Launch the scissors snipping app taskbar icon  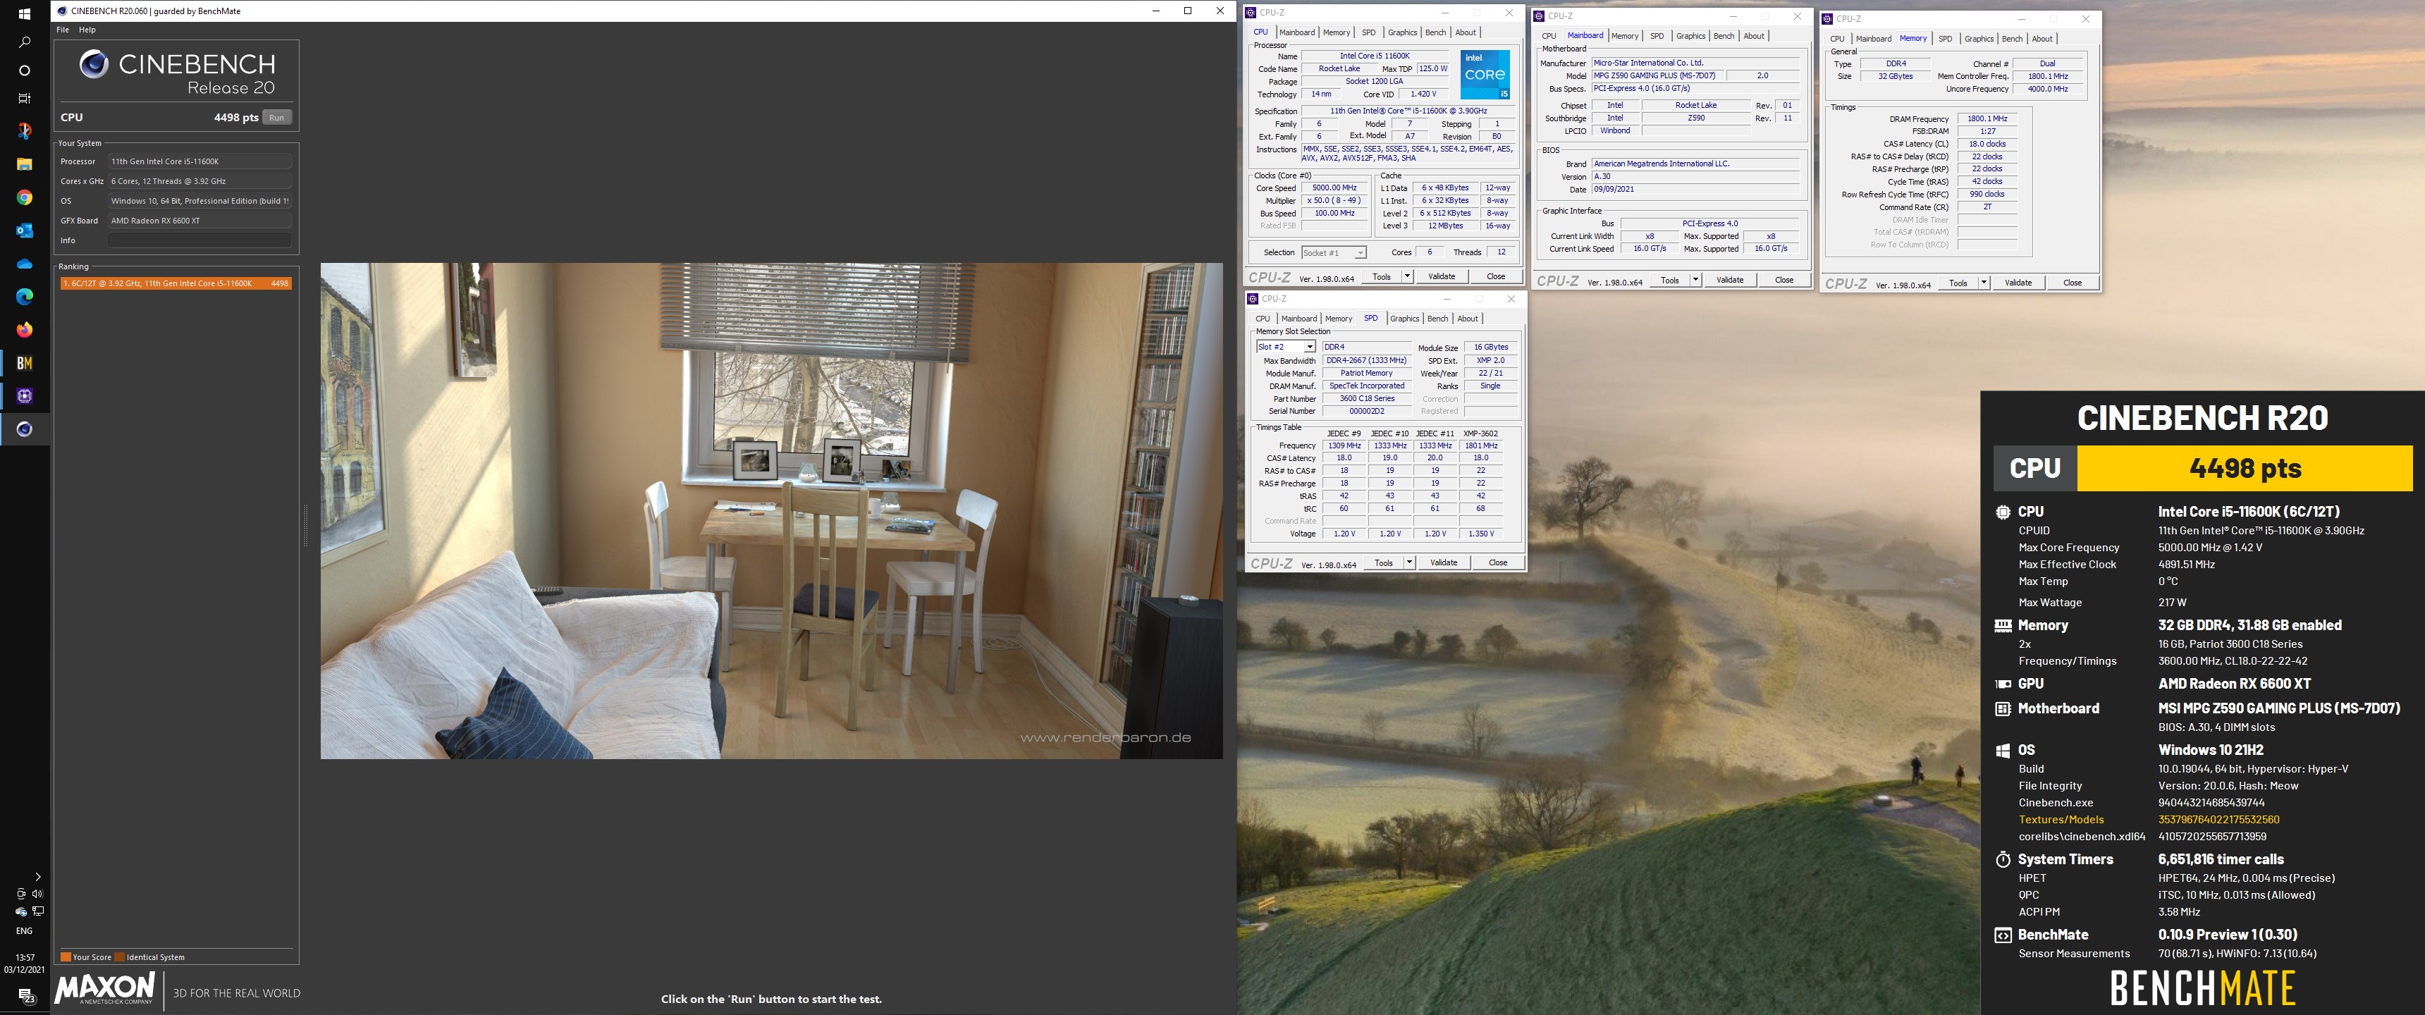(25, 131)
